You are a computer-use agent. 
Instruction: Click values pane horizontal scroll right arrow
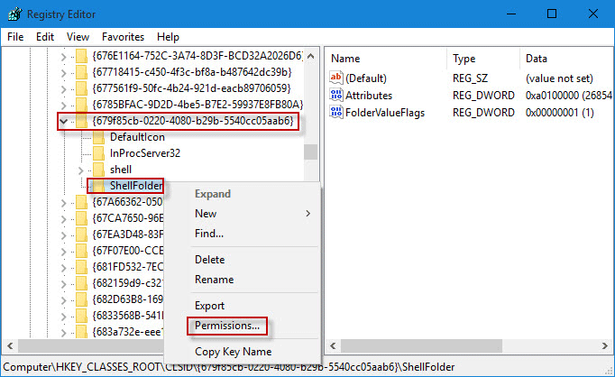point(605,346)
